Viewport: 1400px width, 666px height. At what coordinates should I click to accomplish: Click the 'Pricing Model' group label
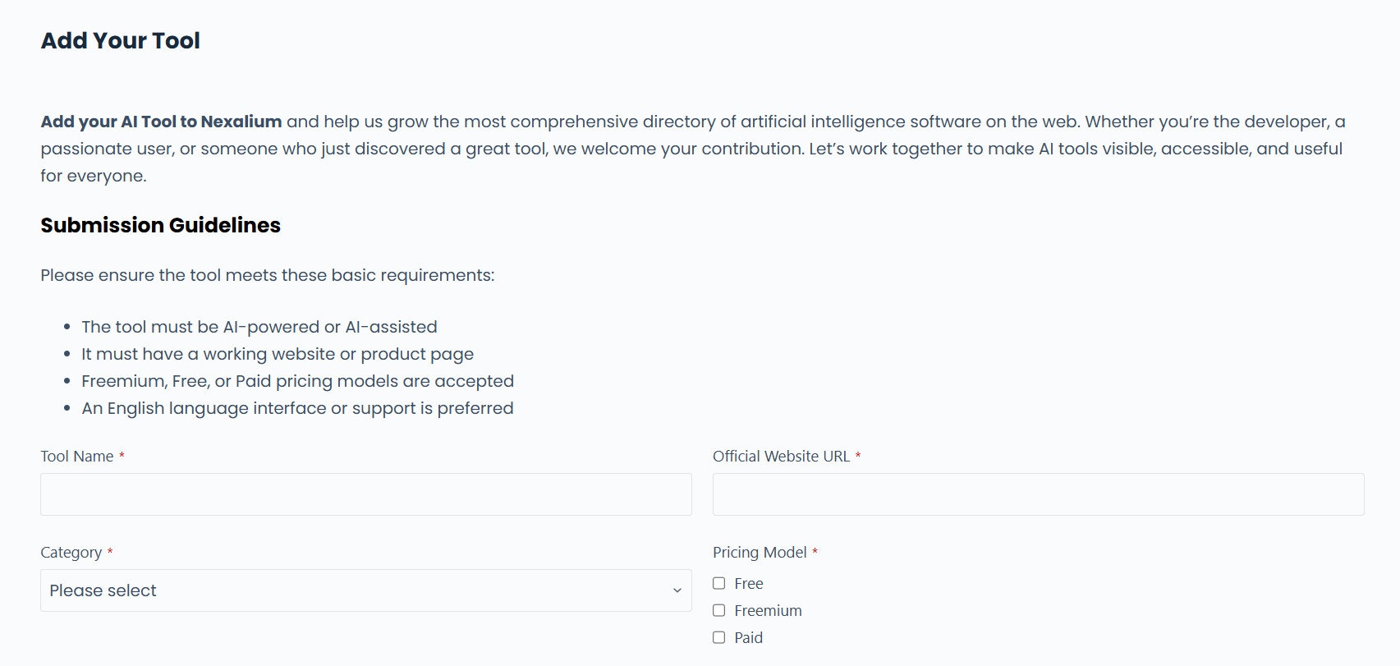click(x=760, y=552)
